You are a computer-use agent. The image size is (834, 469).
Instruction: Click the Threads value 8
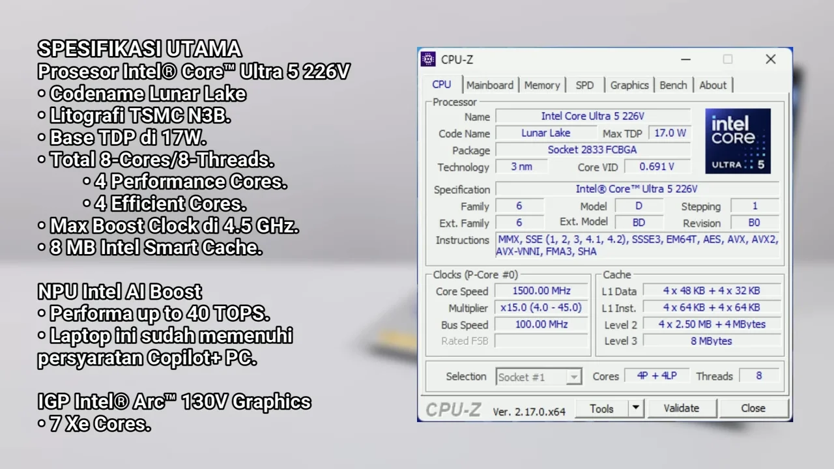tap(759, 376)
